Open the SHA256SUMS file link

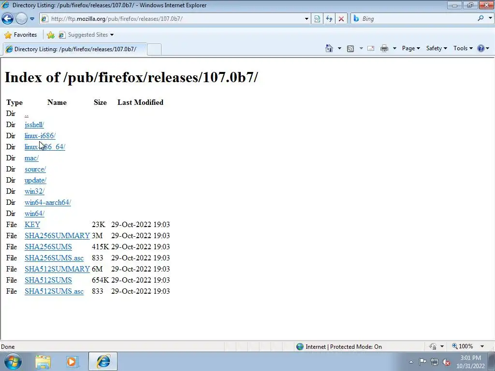tap(48, 247)
